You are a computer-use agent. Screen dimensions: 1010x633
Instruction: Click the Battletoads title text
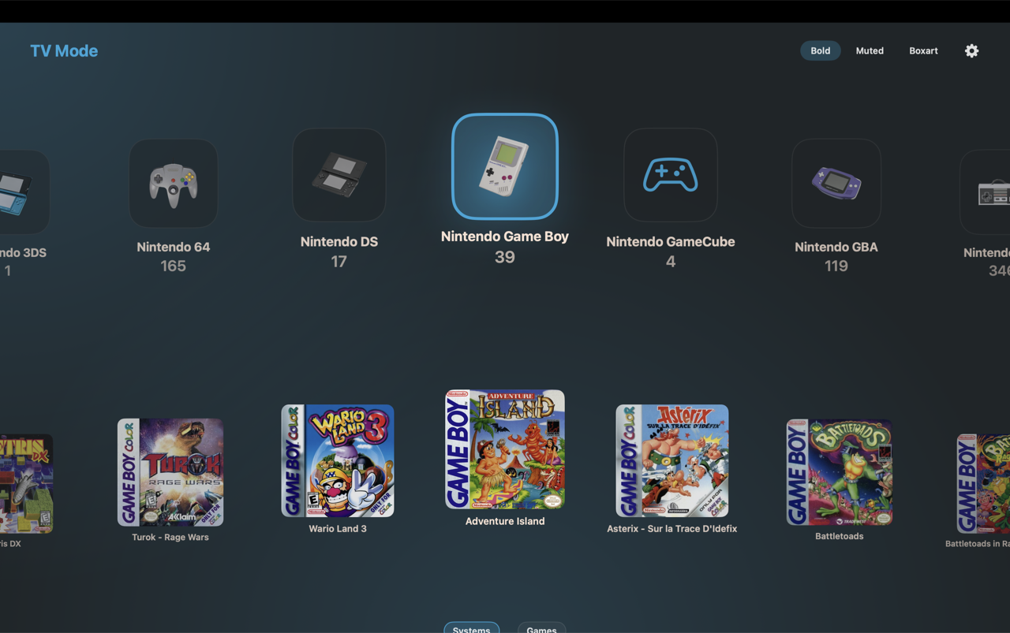pyautogui.click(x=840, y=536)
